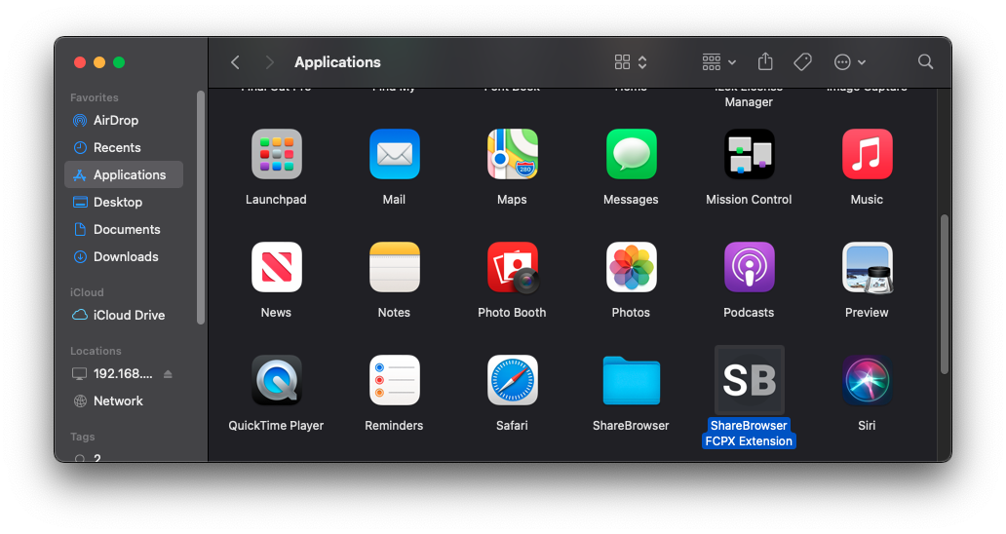This screenshot has height=534, width=1006.
Task: Click the QuickTime Player icon
Action: (277, 380)
